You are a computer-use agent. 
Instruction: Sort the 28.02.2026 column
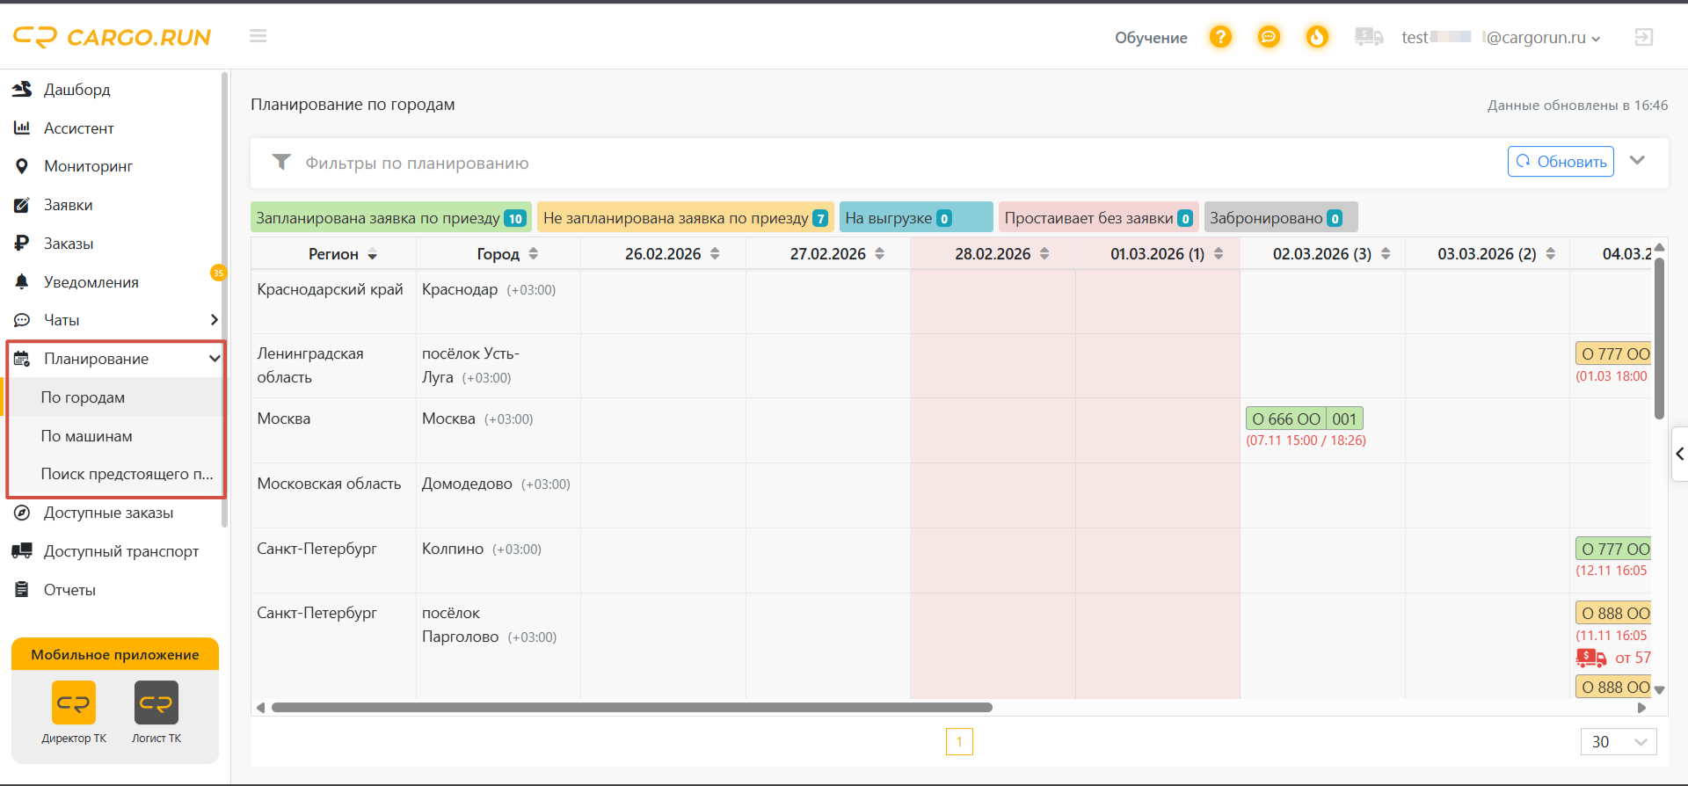[1044, 254]
